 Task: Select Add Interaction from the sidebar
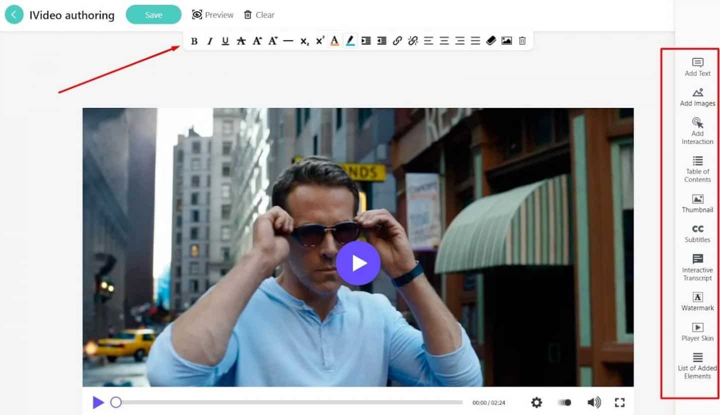click(697, 131)
